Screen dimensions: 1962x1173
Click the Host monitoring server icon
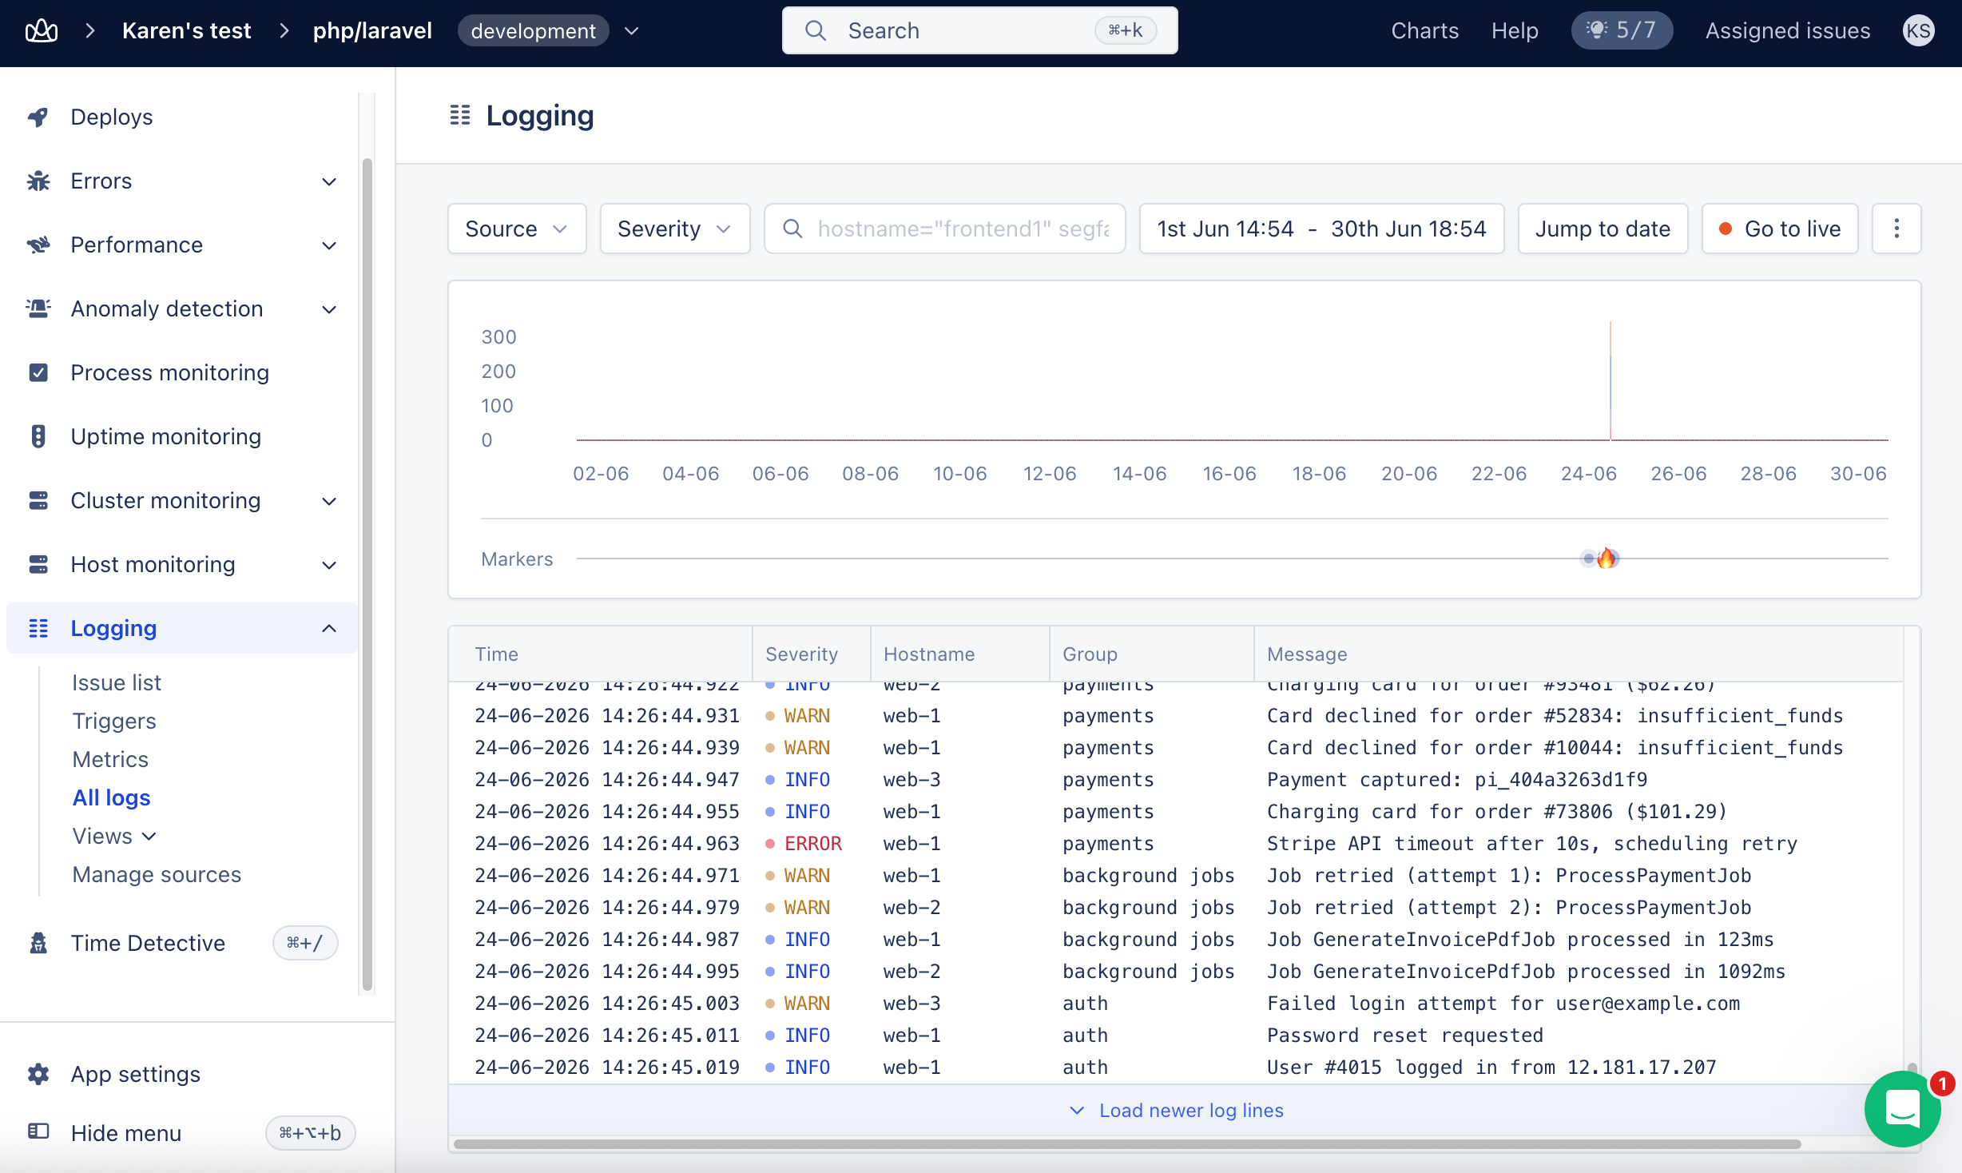(x=38, y=565)
